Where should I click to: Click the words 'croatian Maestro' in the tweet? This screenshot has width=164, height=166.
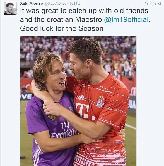coord(74,19)
